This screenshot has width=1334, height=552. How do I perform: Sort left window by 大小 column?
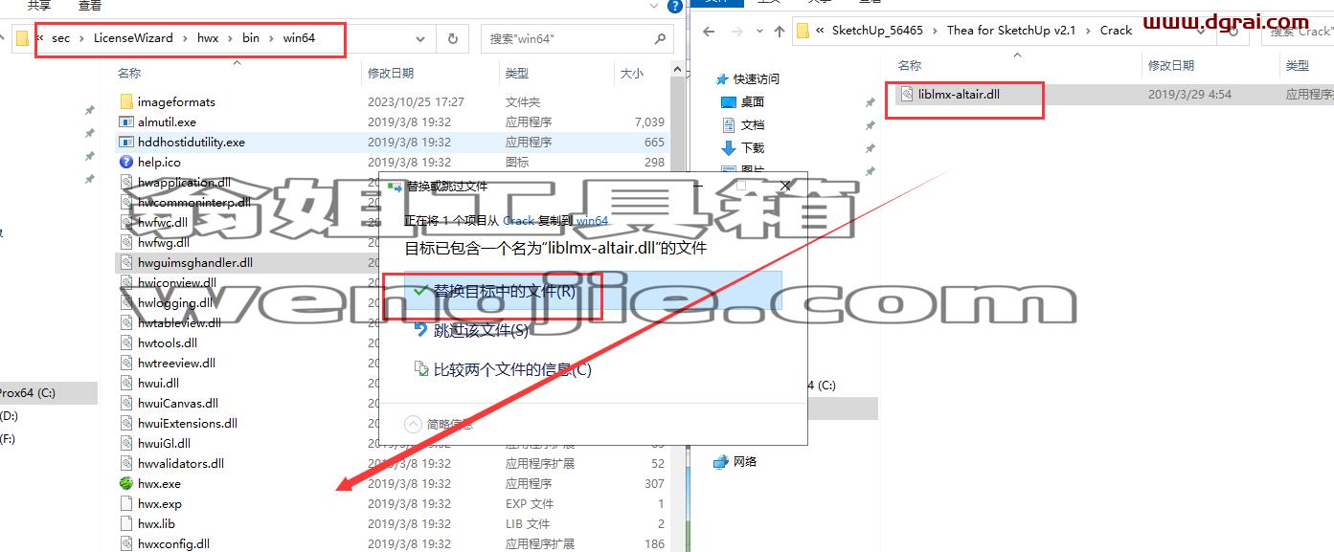(x=632, y=73)
